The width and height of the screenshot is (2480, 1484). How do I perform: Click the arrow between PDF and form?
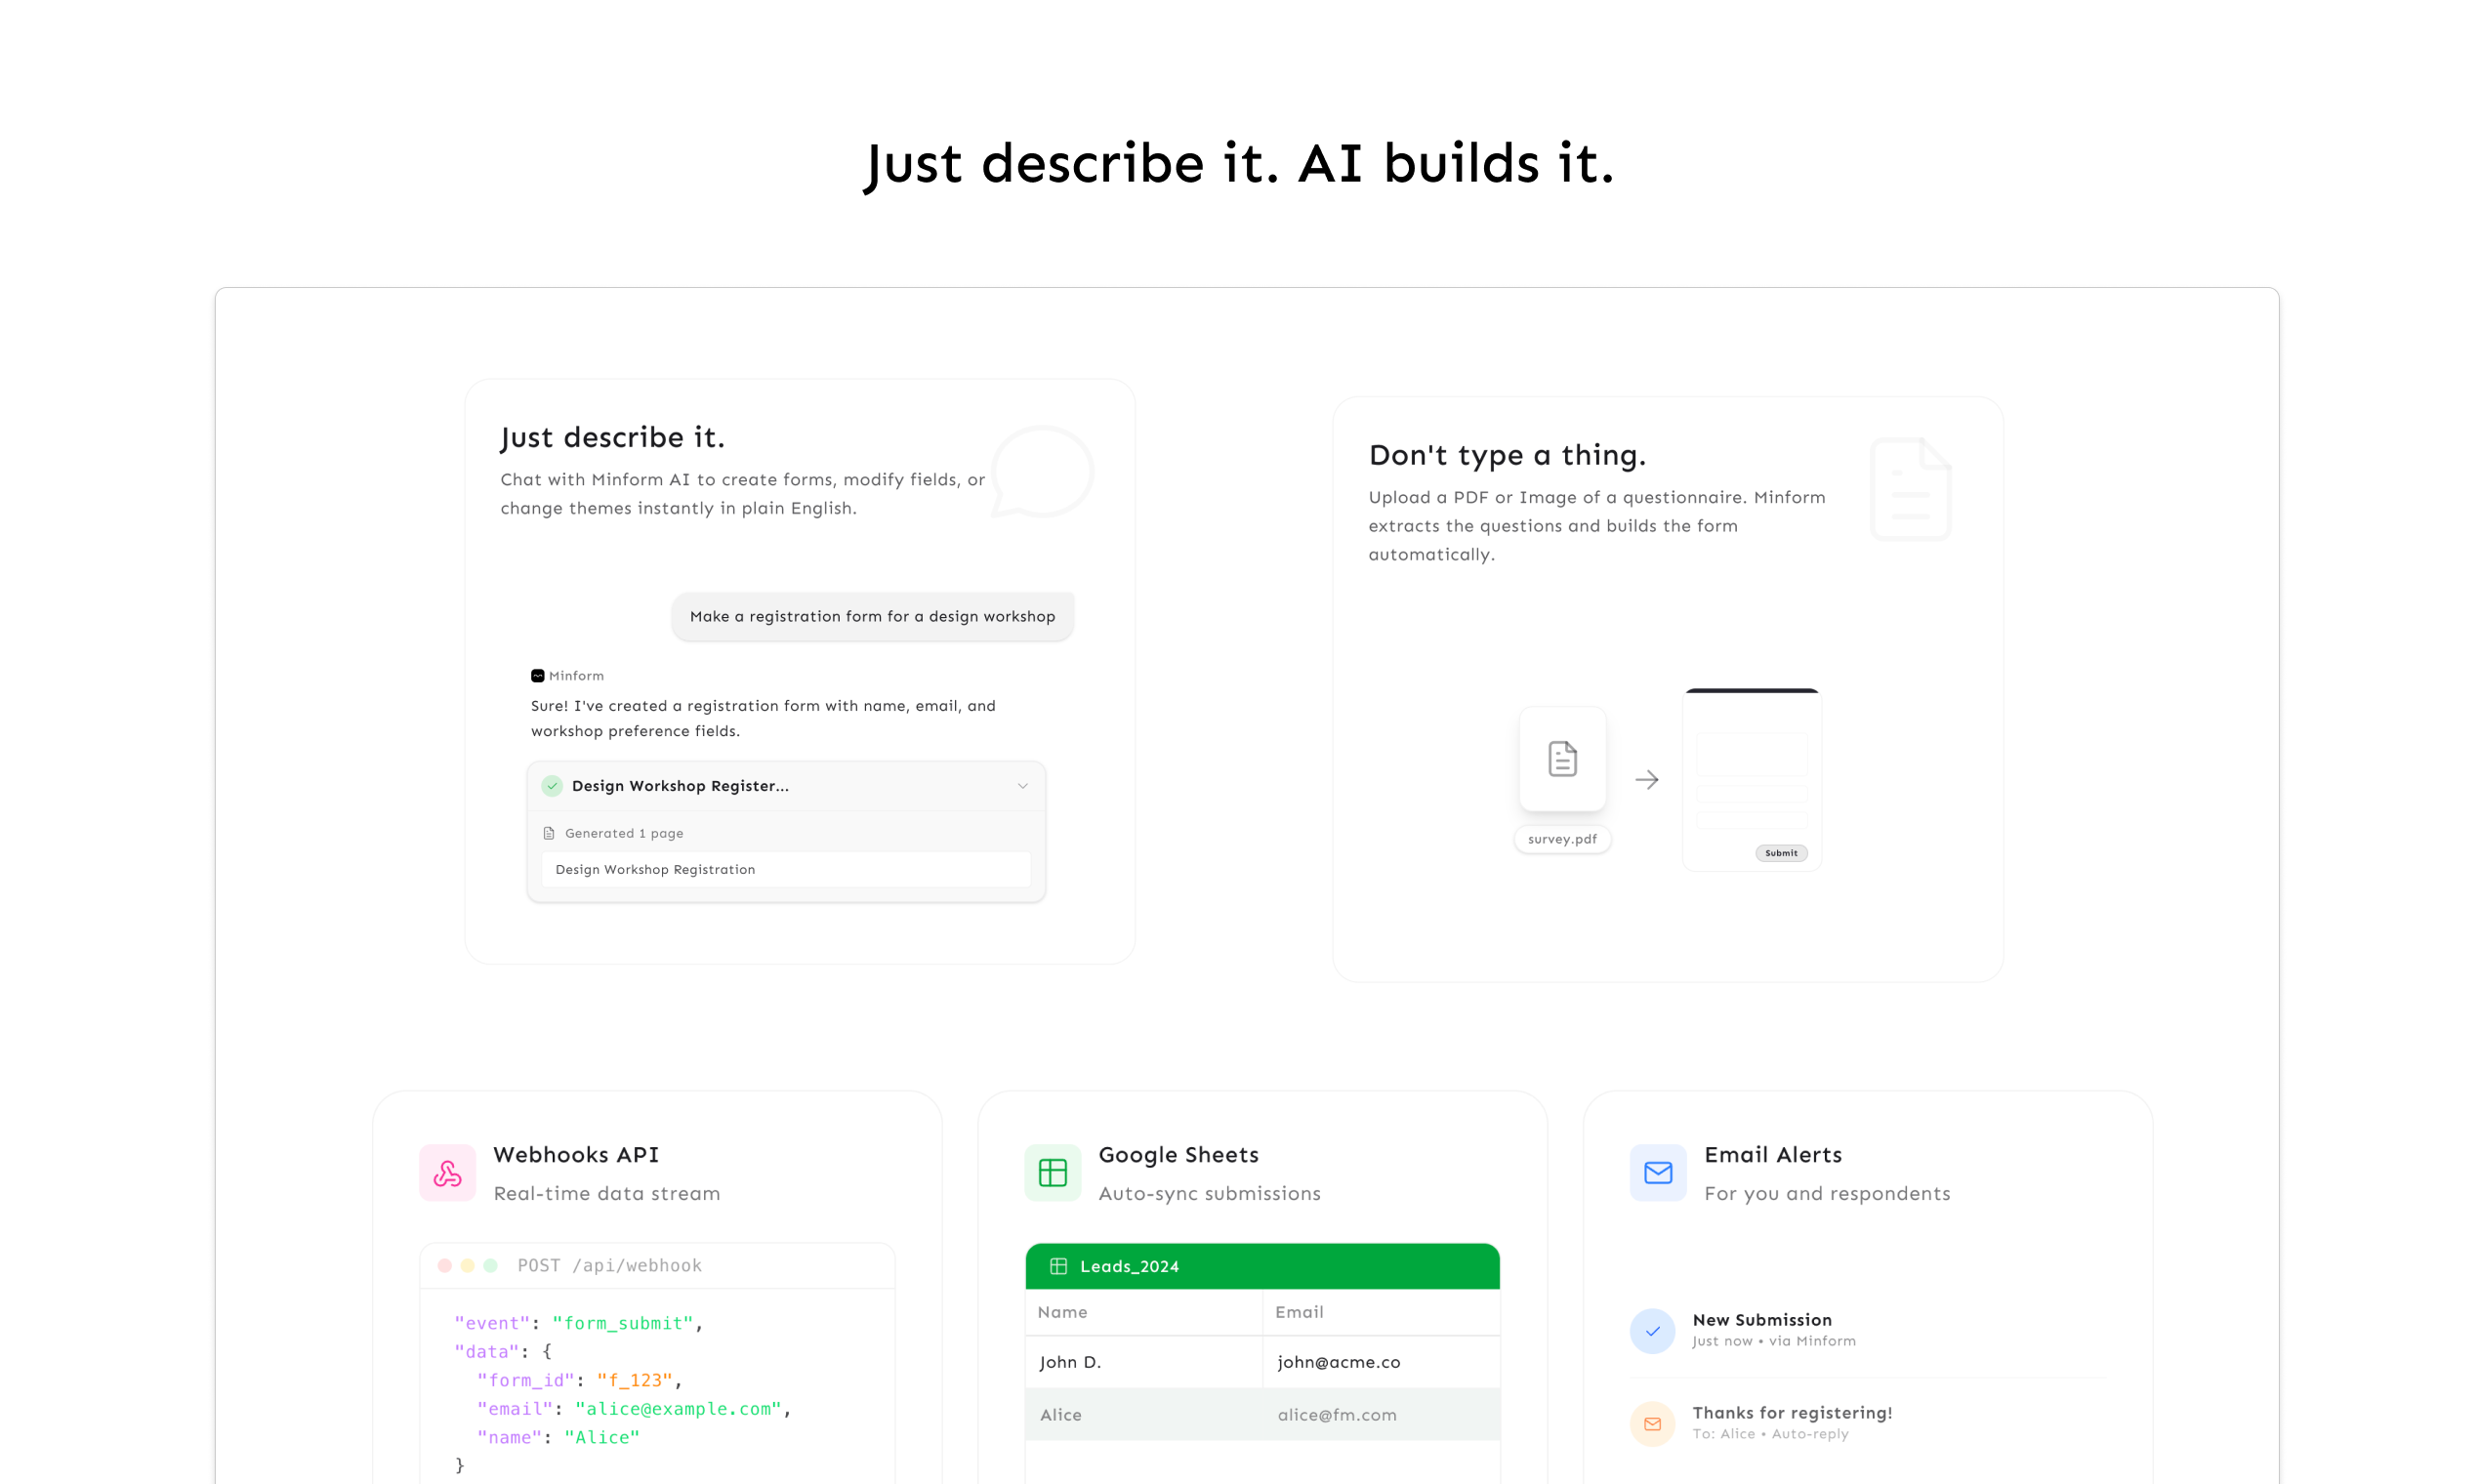[1646, 780]
